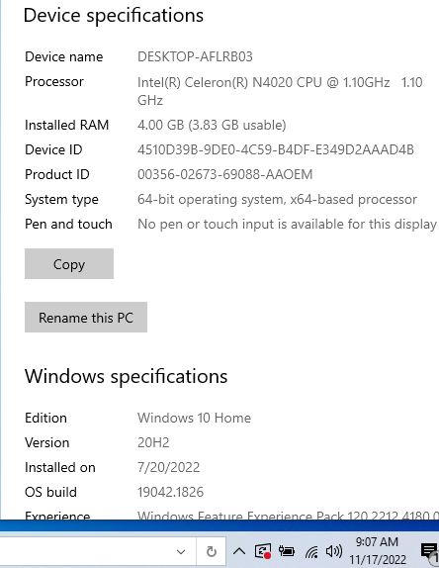Screen dimensions: 439x568
Task: Click the volume speaker icon
Action: click(333, 551)
